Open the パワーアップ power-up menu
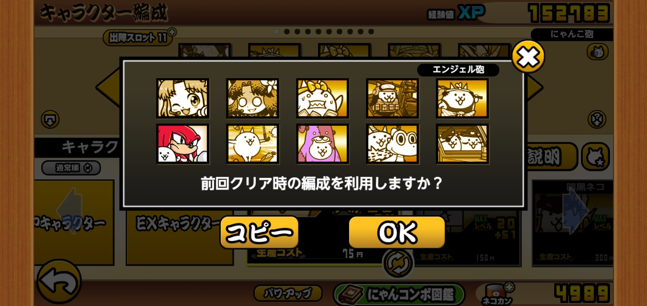Viewport: 647px width, 306px height. (x=288, y=293)
